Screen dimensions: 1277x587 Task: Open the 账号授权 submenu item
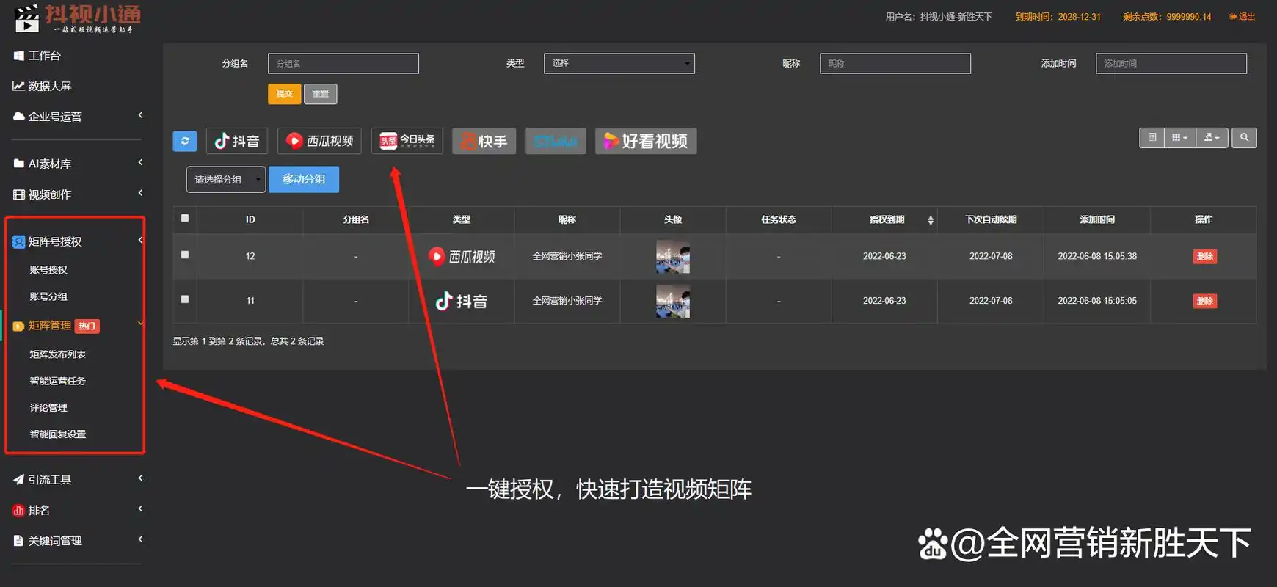(x=48, y=270)
